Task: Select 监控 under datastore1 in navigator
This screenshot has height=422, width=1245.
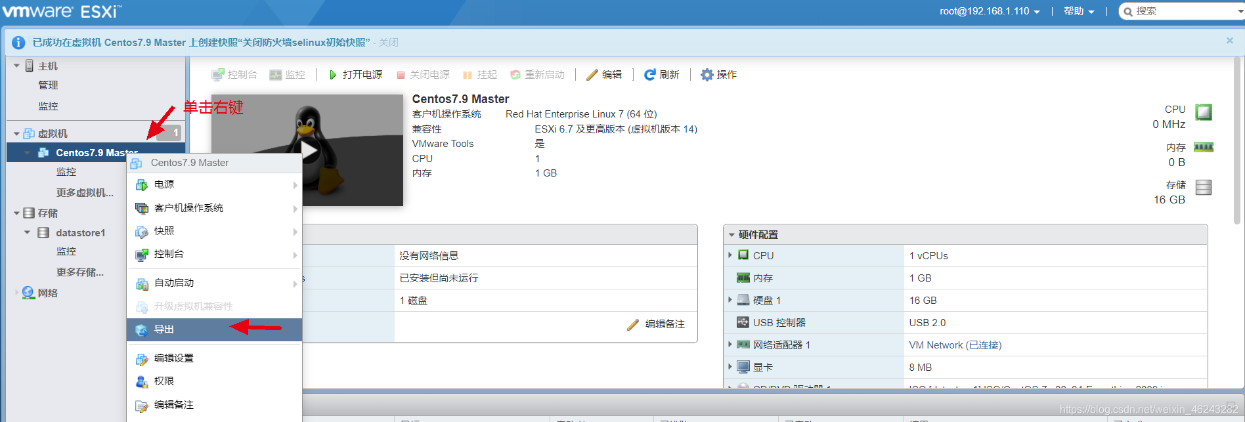Action: (66, 251)
